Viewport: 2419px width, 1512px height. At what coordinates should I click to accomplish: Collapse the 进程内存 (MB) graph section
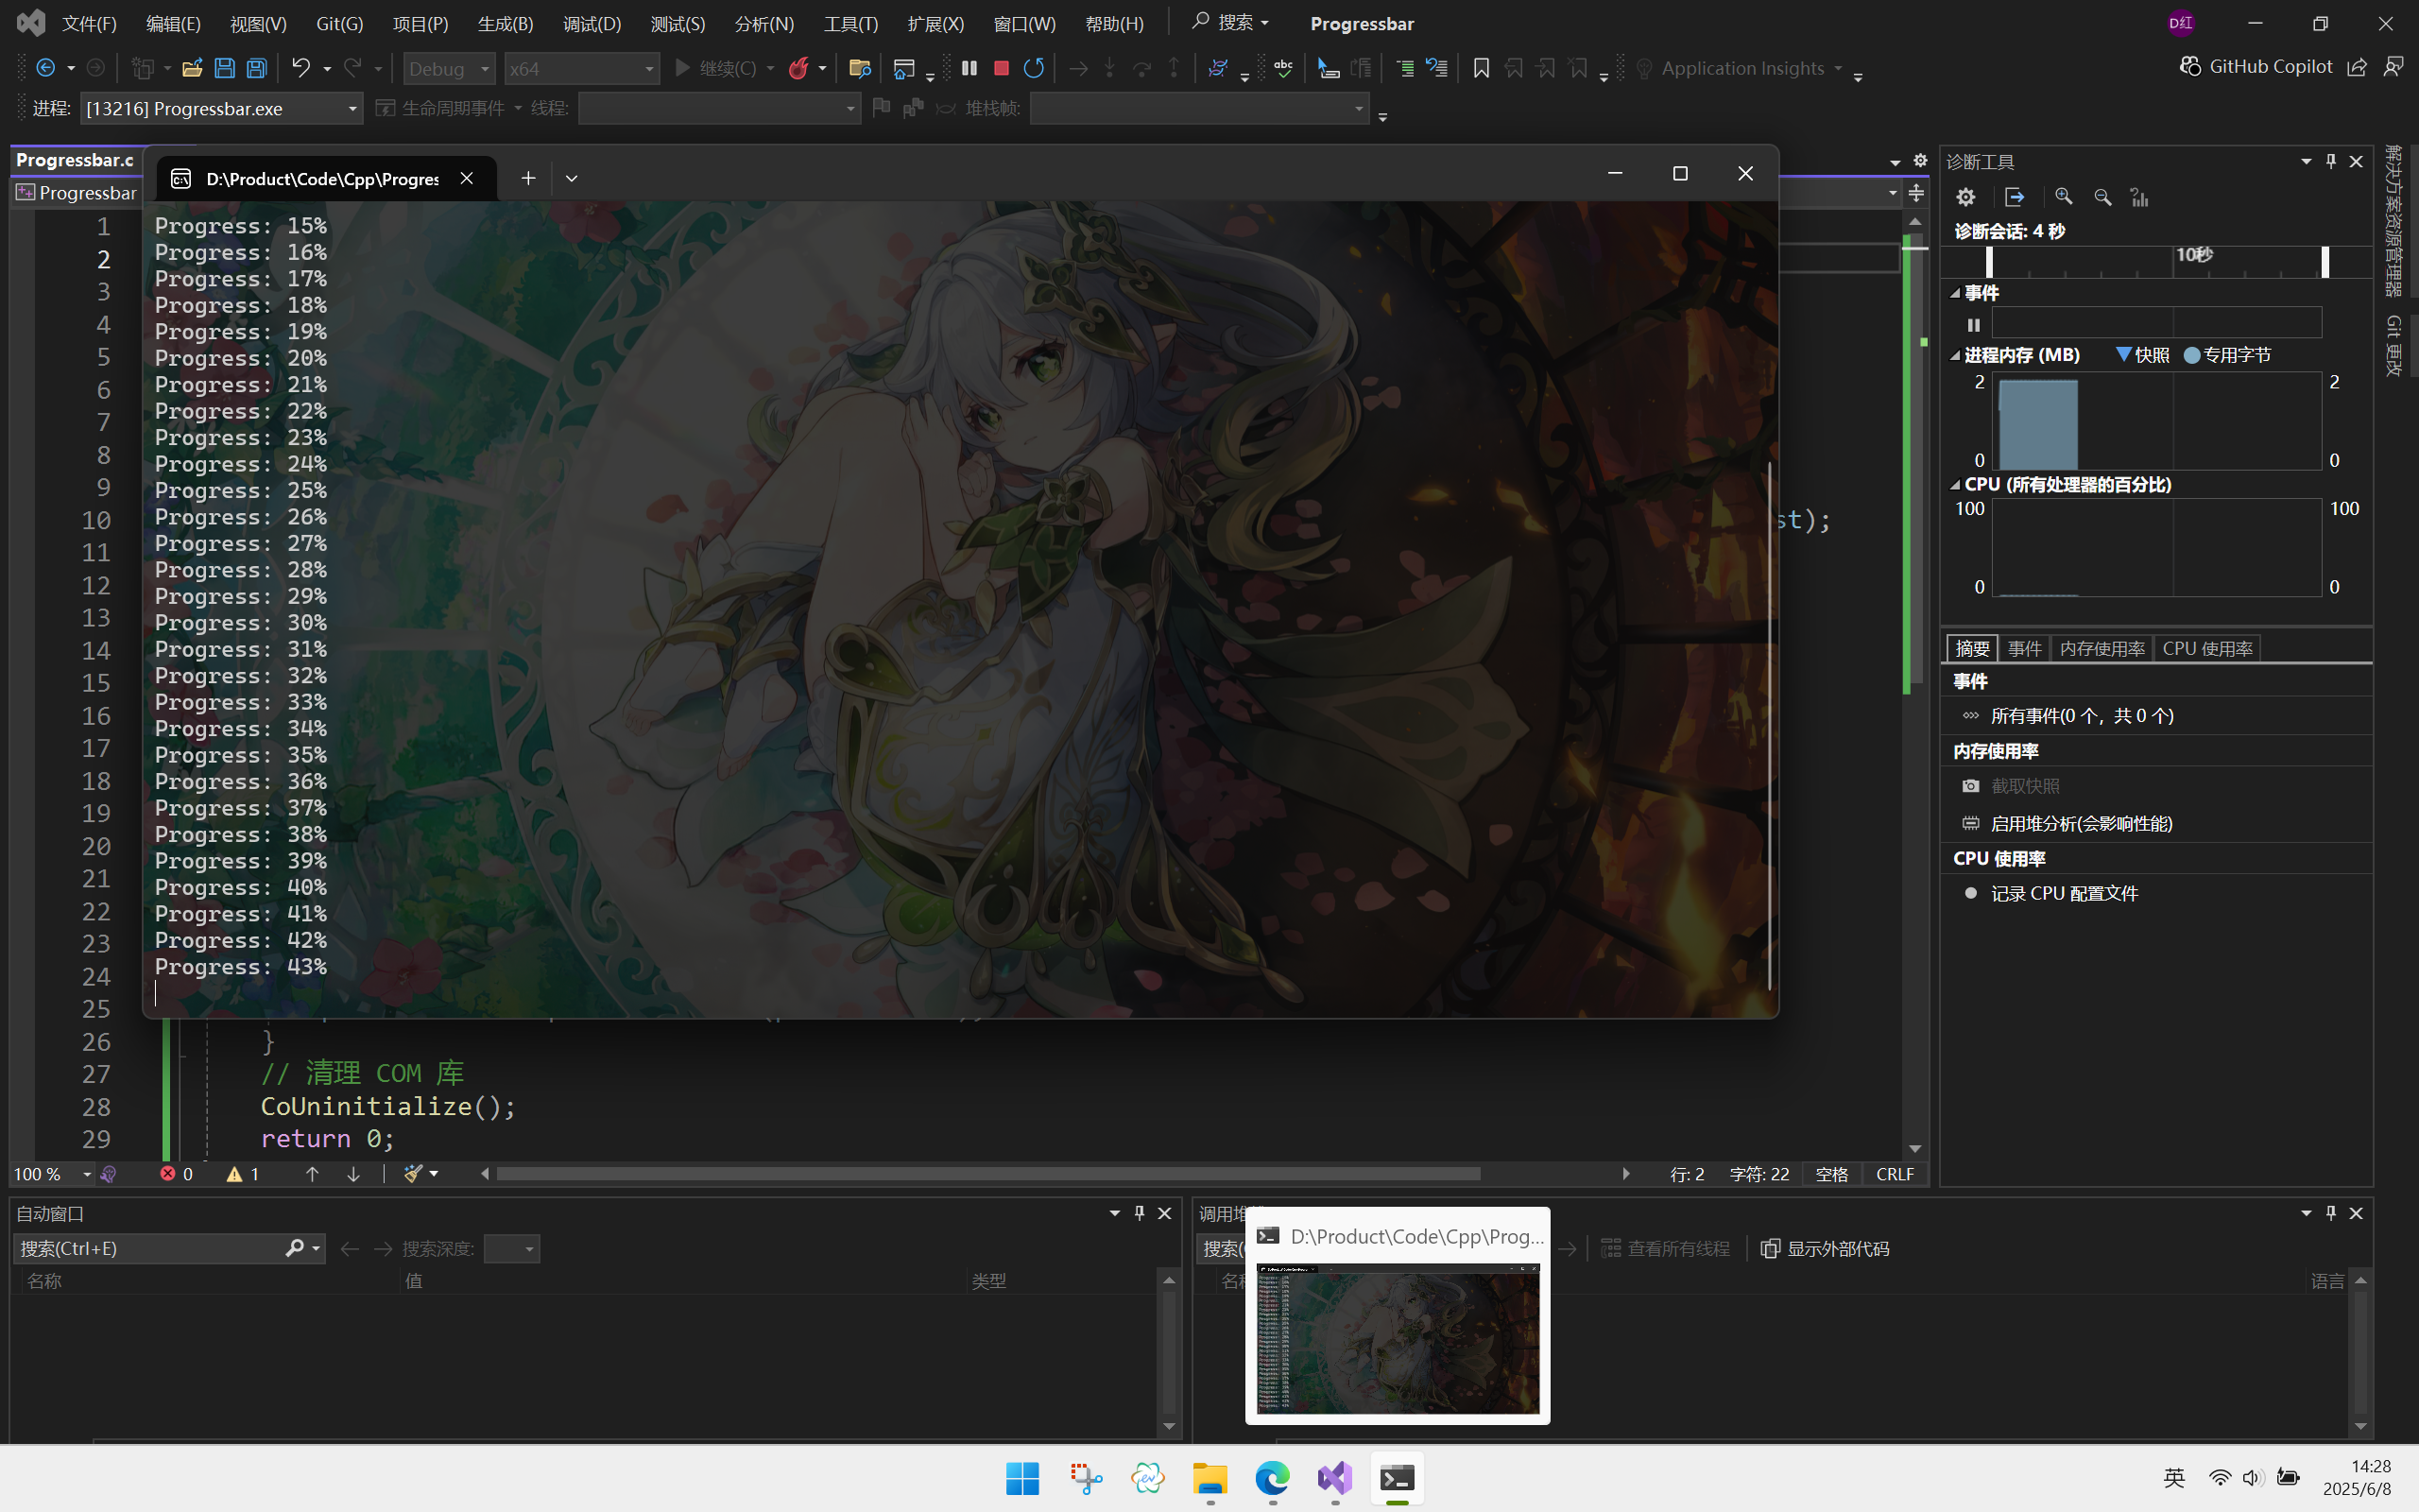[x=1955, y=355]
